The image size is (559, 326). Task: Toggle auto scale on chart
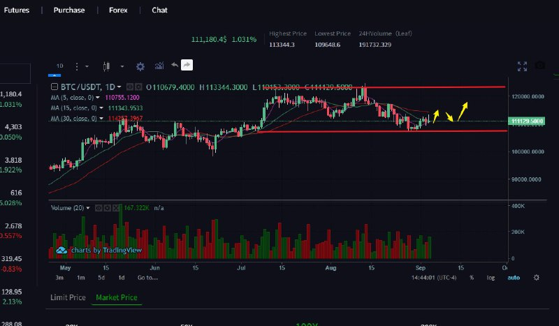(513, 277)
